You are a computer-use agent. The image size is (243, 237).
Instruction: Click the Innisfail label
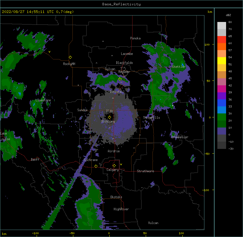coord(117,92)
